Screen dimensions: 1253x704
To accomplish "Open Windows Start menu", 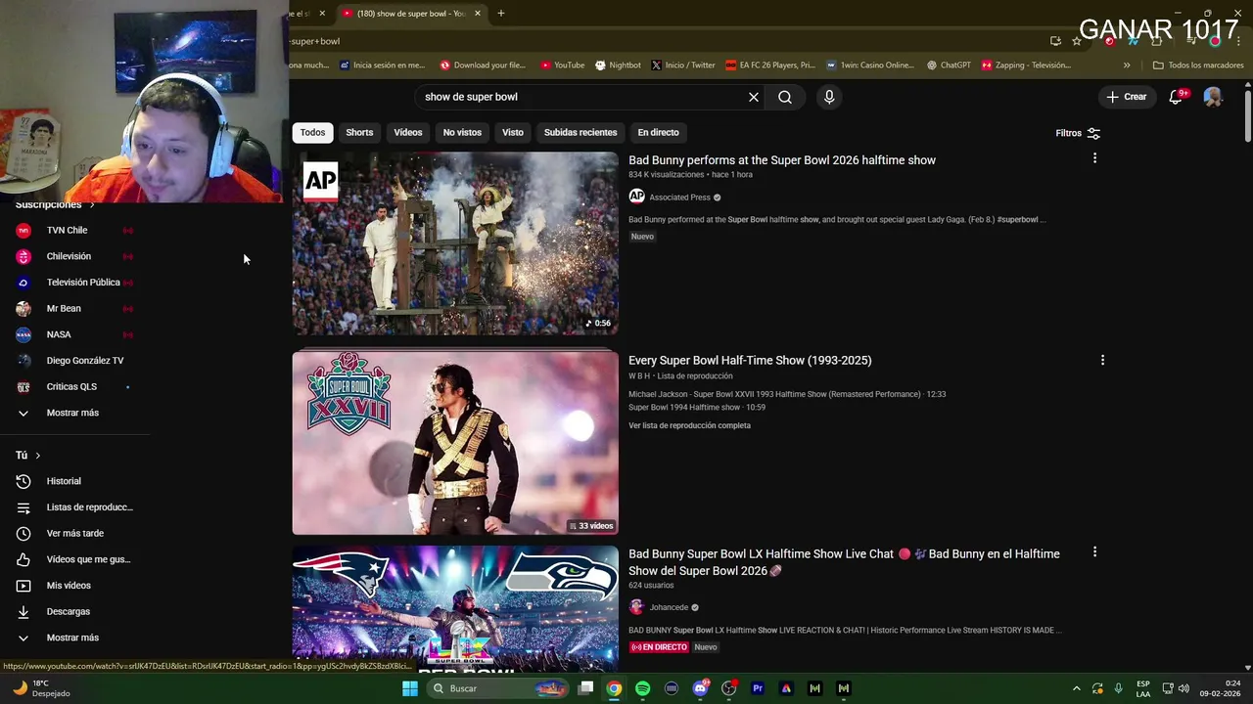I will (410, 688).
